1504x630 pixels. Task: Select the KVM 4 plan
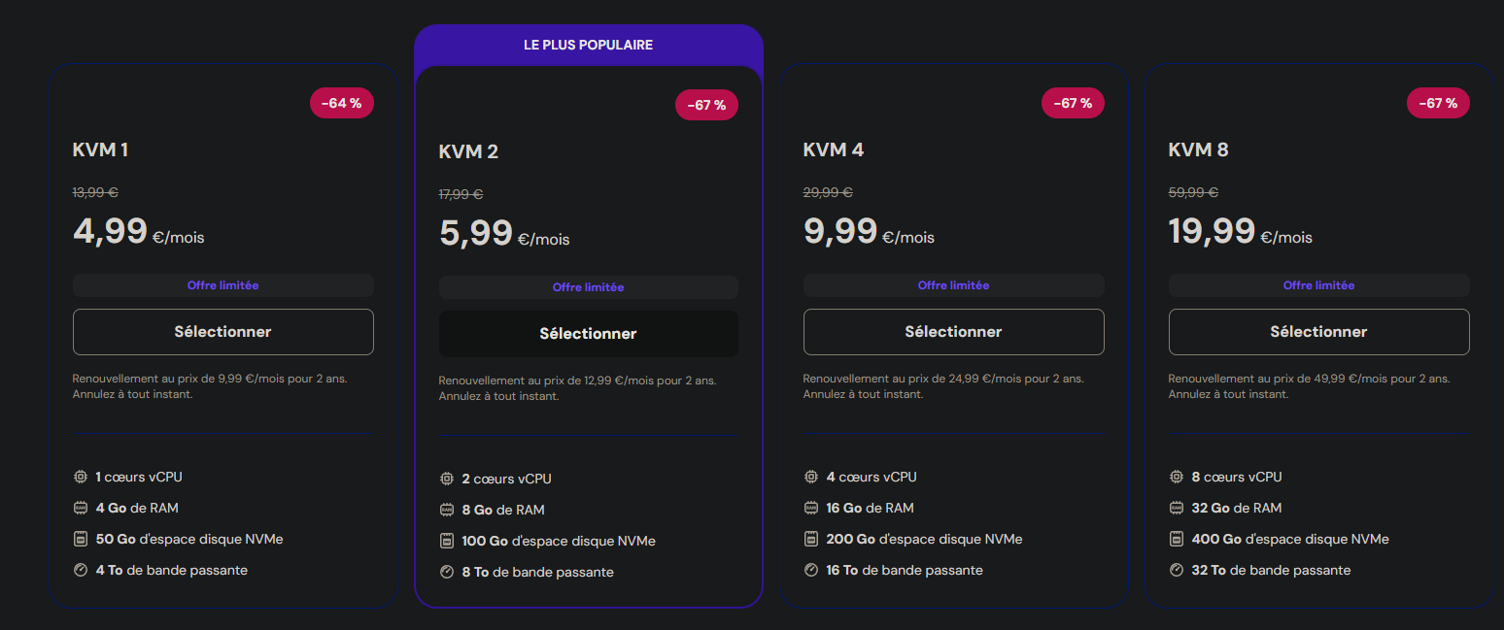pyautogui.click(x=953, y=332)
